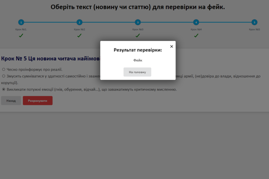
Task: Choose radio option Змусить сумніватися
Action: 4,76
